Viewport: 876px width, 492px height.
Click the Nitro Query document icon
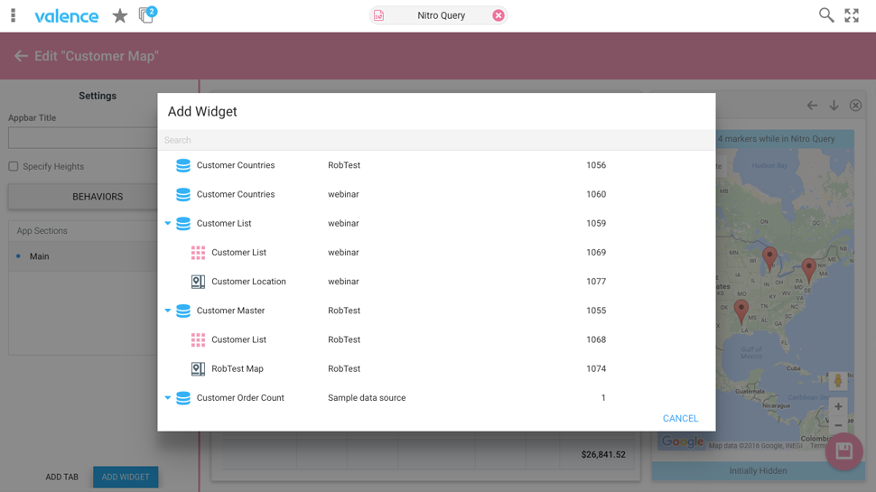tap(378, 15)
